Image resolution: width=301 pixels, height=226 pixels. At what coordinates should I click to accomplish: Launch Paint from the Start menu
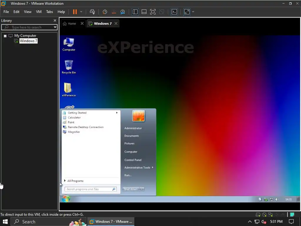[71, 122]
